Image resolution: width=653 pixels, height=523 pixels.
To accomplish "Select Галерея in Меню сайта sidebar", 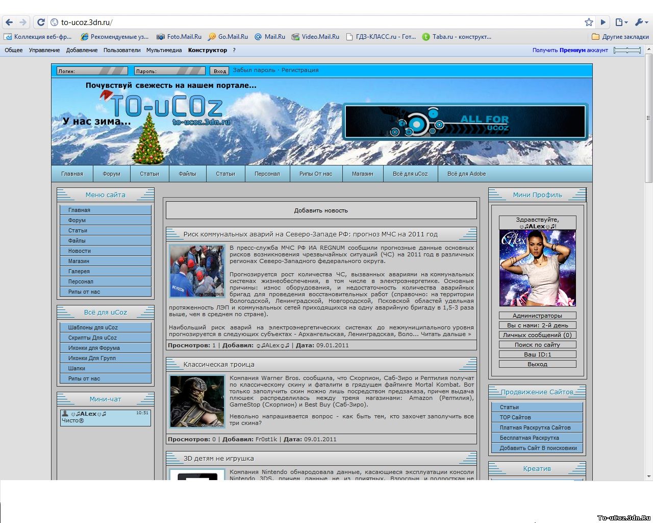I will [x=106, y=271].
